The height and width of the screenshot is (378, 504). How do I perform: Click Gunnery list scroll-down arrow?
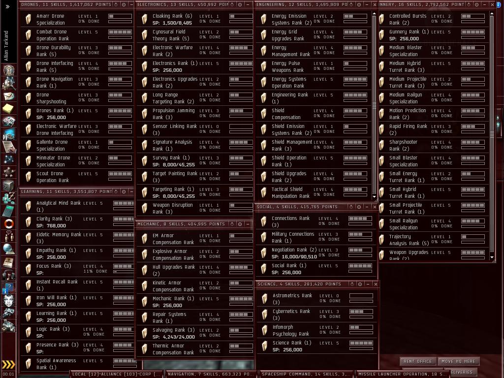point(492,257)
